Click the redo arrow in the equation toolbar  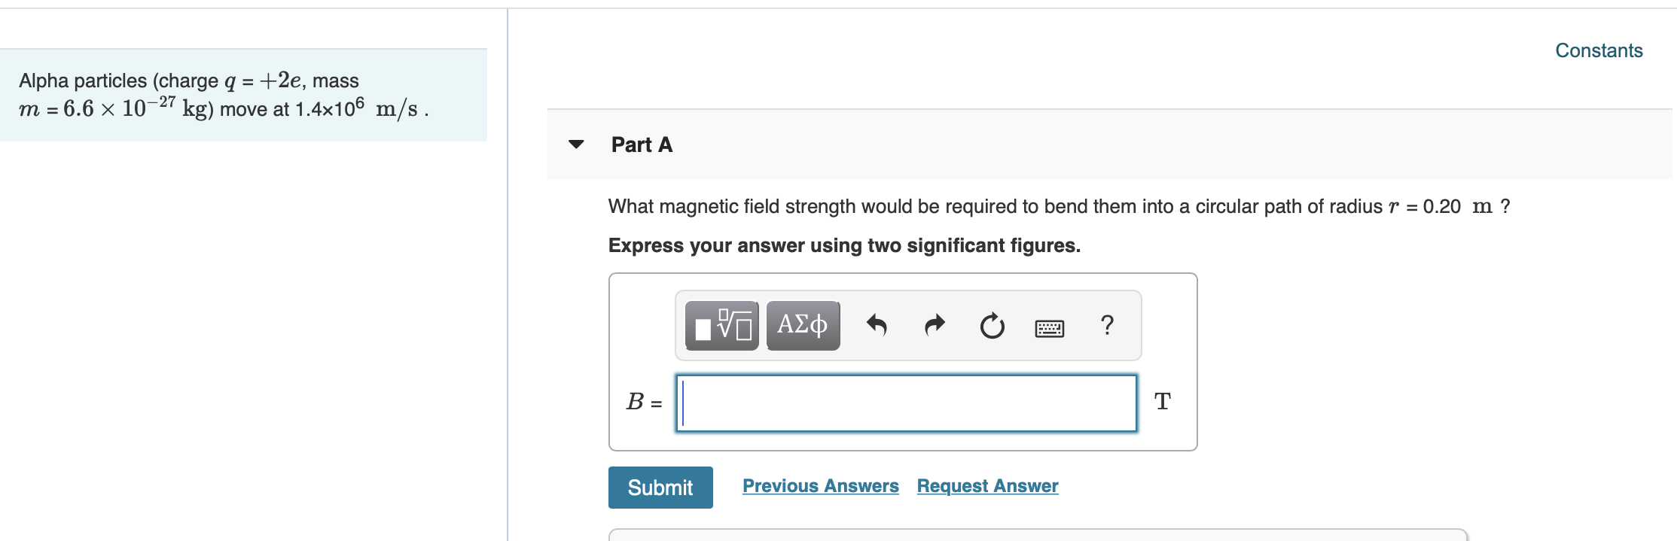click(x=934, y=325)
